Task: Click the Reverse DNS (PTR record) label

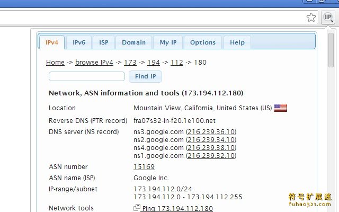Action: point(88,120)
